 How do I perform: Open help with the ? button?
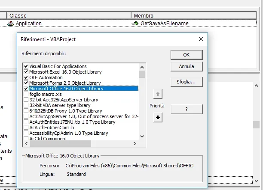coord(187,110)
